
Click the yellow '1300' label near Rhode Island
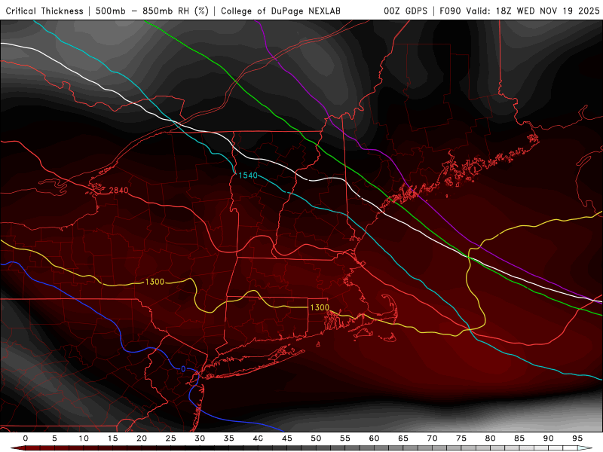[x=320, y=307]
